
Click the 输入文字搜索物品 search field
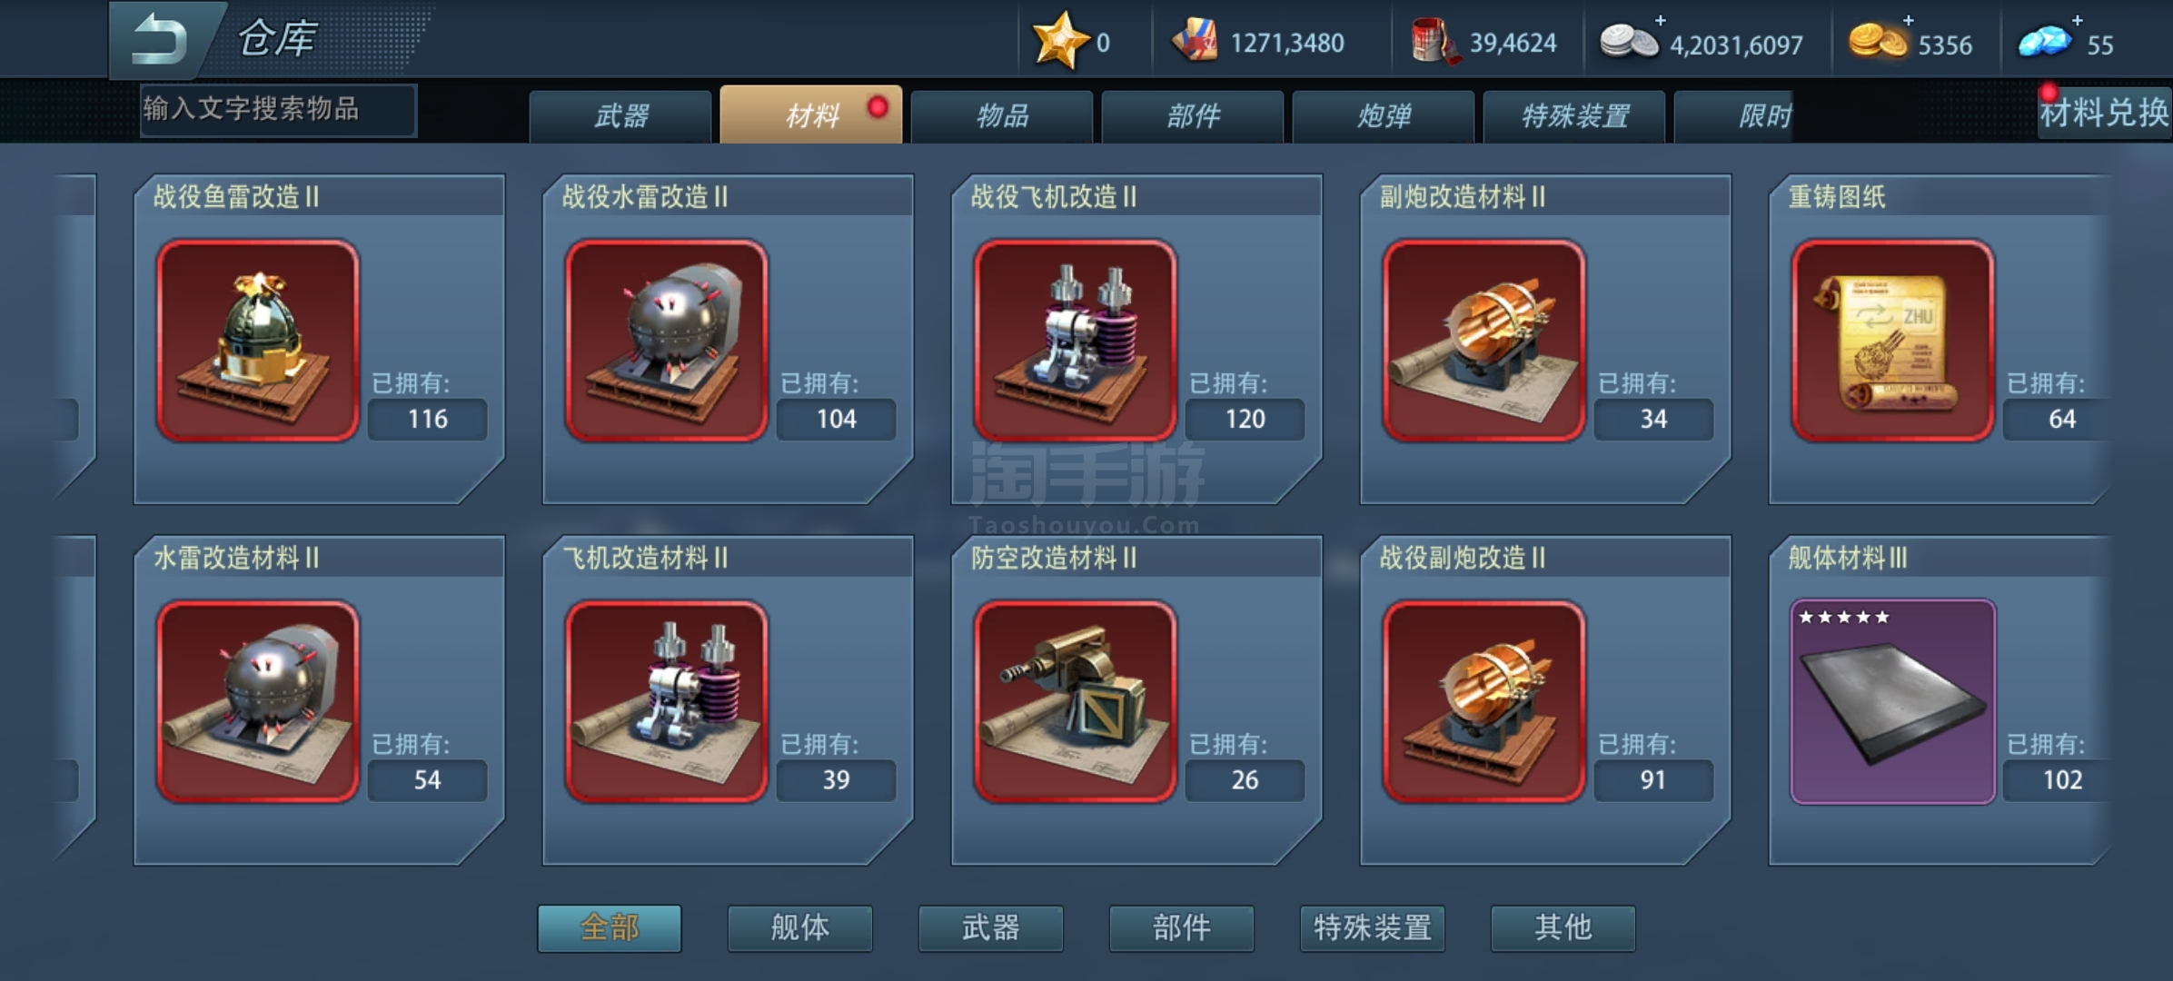pos(279,110)
